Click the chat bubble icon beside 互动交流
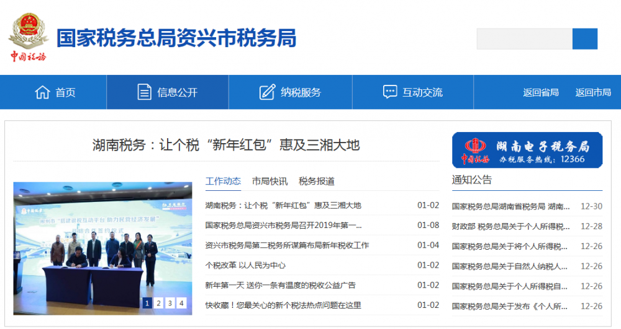 tap(390, 92)
